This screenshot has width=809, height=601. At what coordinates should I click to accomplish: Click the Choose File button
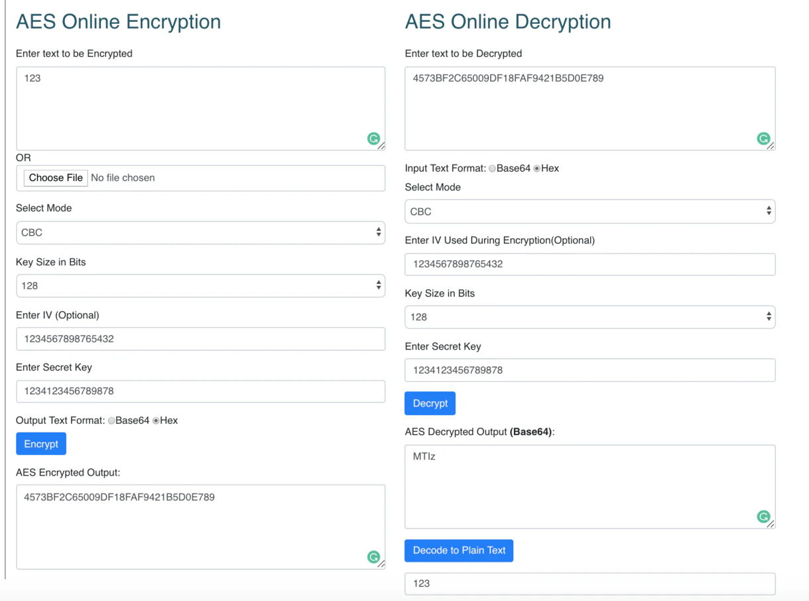55,177
